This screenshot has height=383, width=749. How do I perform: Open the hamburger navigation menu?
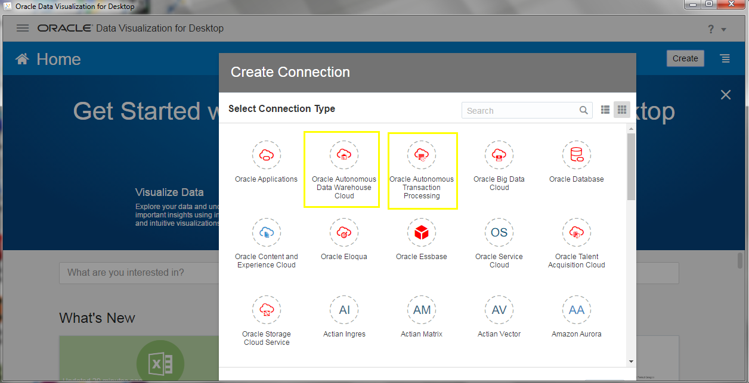coord(23,28)
